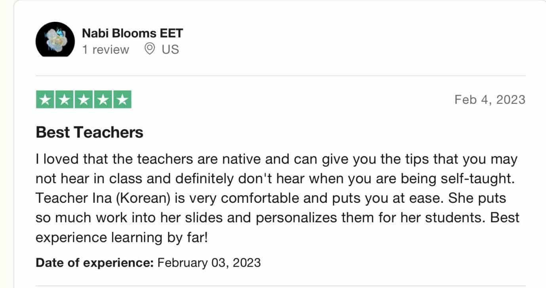Screen dimensions: 546x288
Task: Click the second green rating star
Action: [64, 100]
